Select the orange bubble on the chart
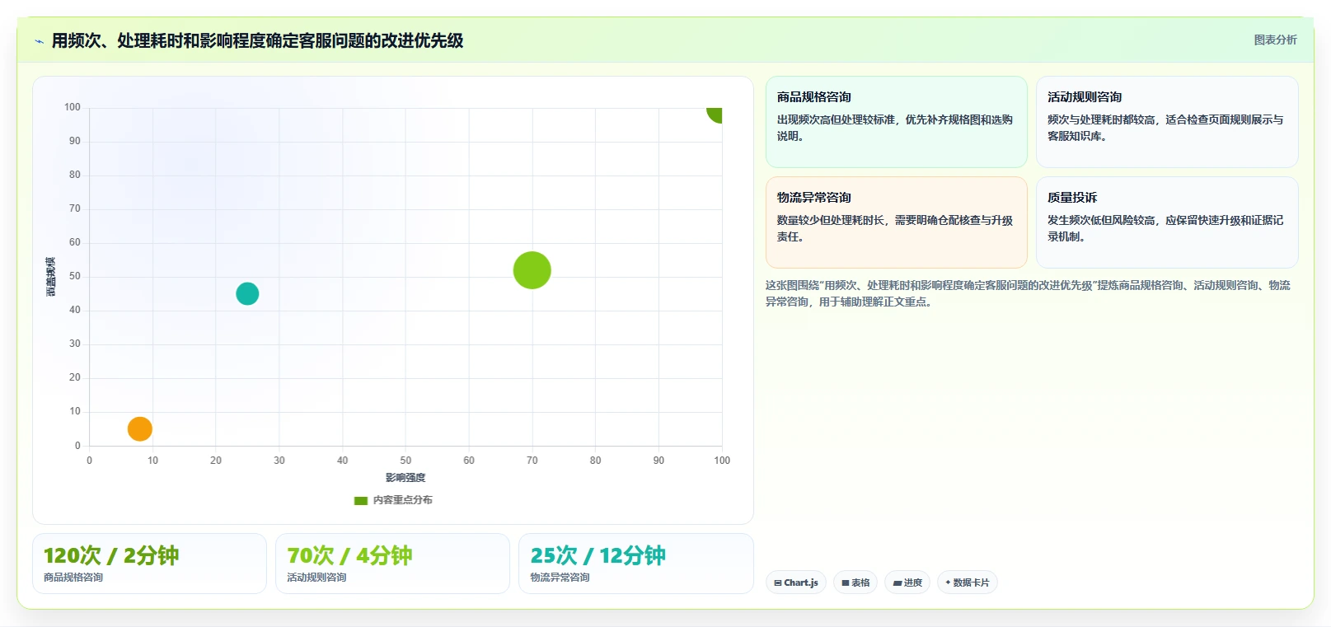 tap(140, 429)
